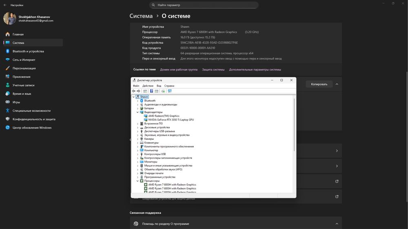This screenshot has height=229, width=408.
Task: Click the Главная home icon in Settings sidebar
Action: 7,34
